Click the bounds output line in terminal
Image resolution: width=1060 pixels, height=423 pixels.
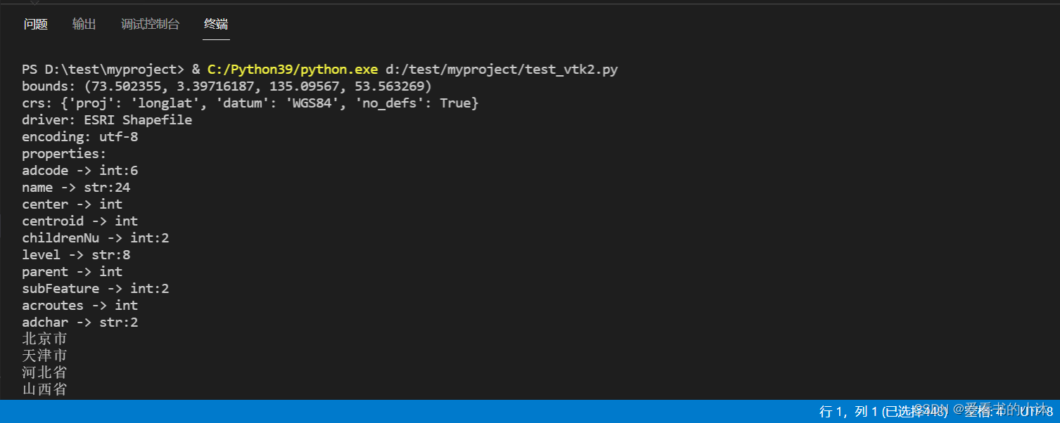pos(226,86)
